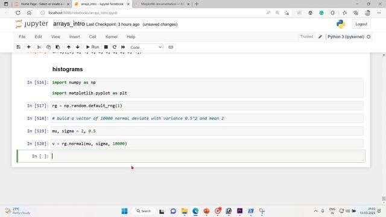Open PowerPoint from taskbar

pyautogui.click(x=206, y=211)
